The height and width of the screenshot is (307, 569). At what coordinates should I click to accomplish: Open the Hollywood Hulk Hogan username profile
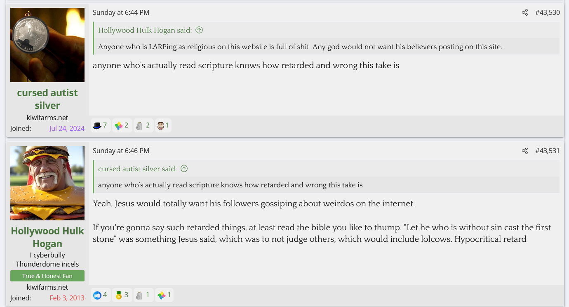pyautogui.click(x=47, y=237)
